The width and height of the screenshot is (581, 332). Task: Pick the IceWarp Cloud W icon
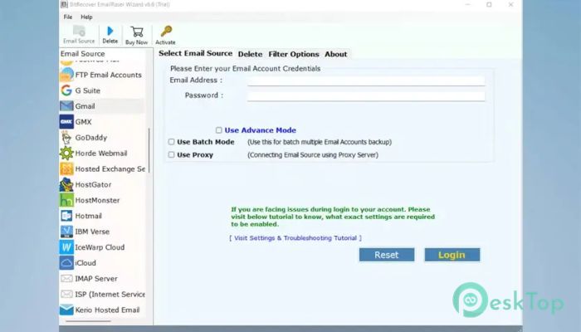click(66, 247)
